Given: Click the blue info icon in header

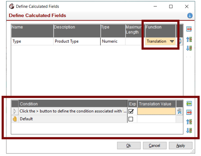Looking at the screenshot, I should click(x=190, y=15).
